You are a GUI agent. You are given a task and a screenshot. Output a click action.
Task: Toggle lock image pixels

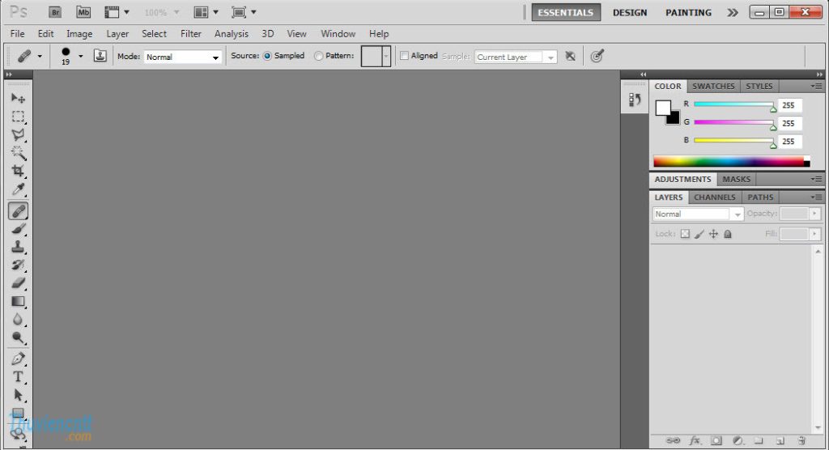tap(699, 234)
